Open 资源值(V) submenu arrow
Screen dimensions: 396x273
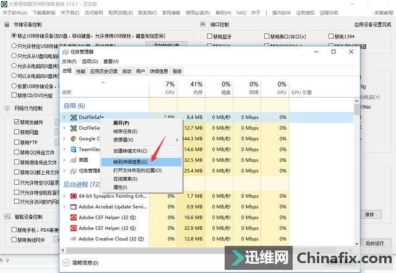tap(177, 140)
